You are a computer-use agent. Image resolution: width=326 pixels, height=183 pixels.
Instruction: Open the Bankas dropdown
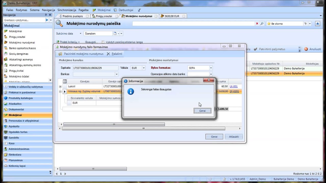pos(116,74)
